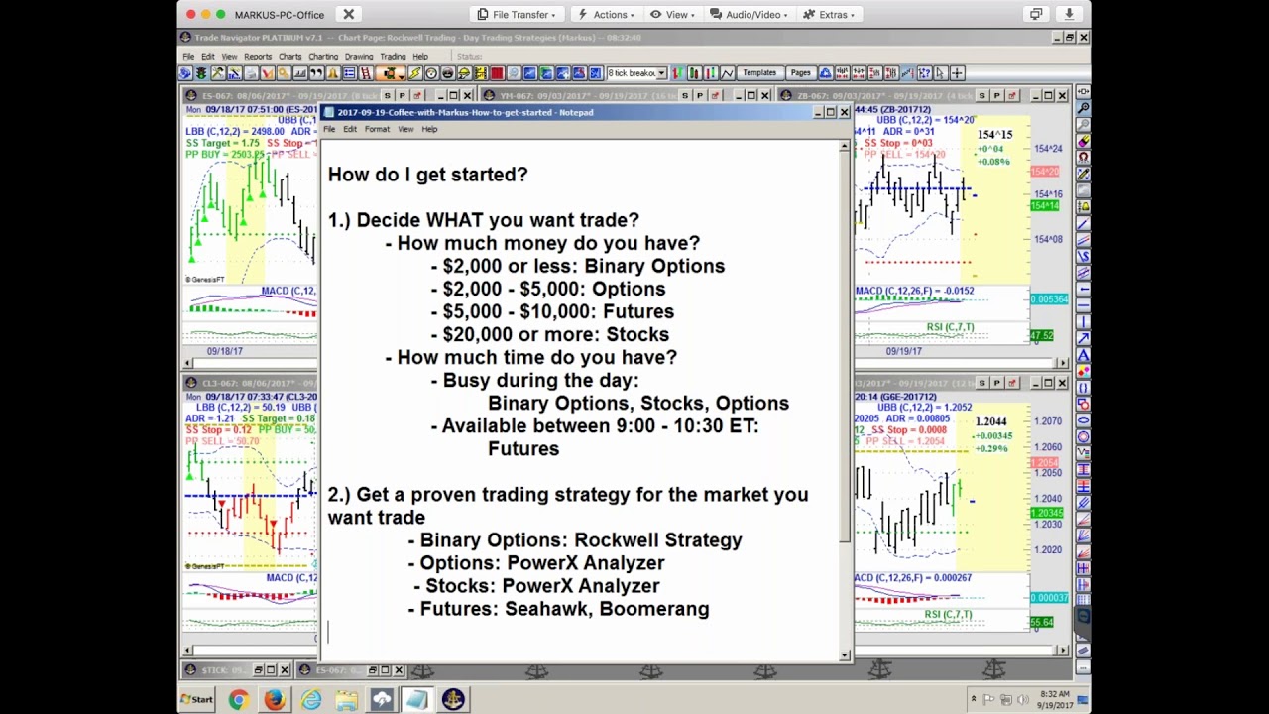
Task: Click the clock icon in main toolbar
Action: [431, 73]
